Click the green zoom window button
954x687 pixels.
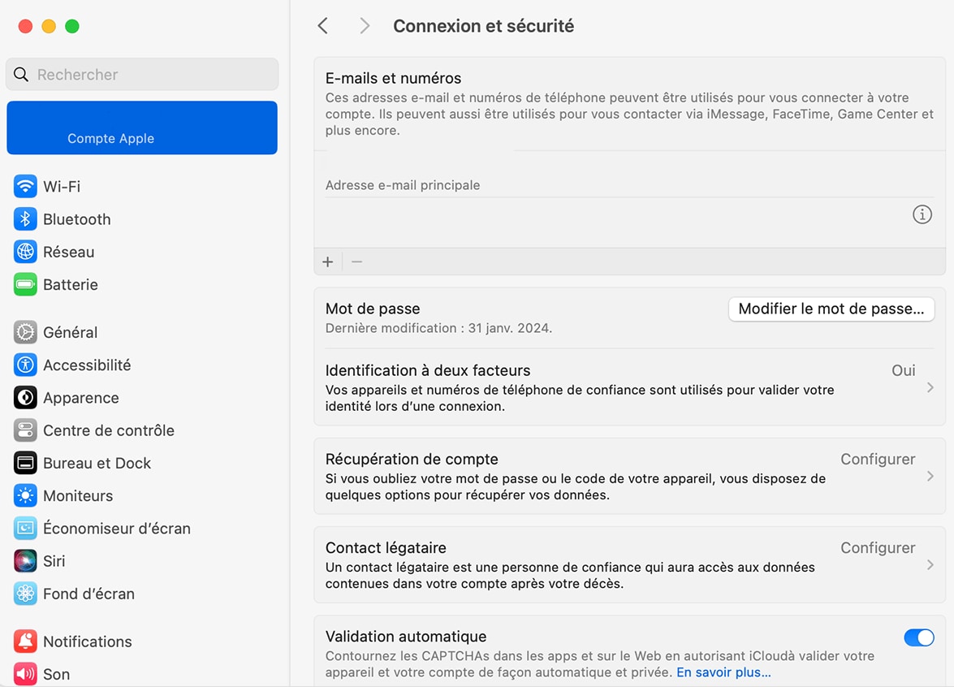point(71,26)
